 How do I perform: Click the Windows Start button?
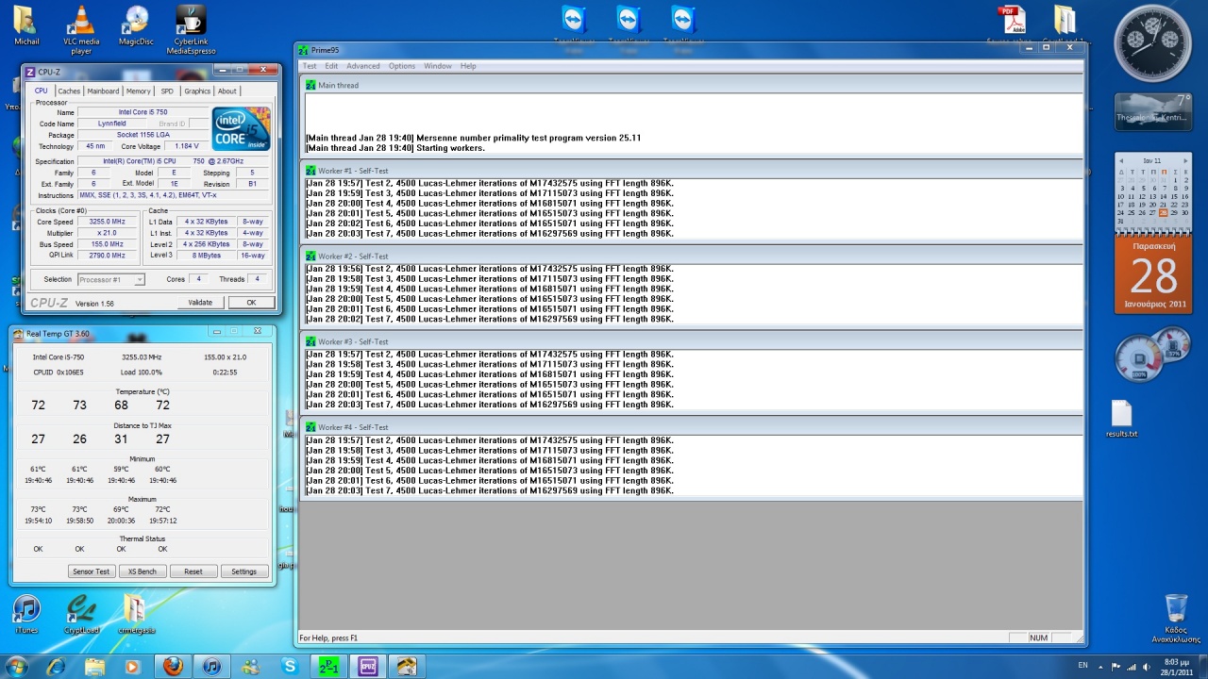15,667
